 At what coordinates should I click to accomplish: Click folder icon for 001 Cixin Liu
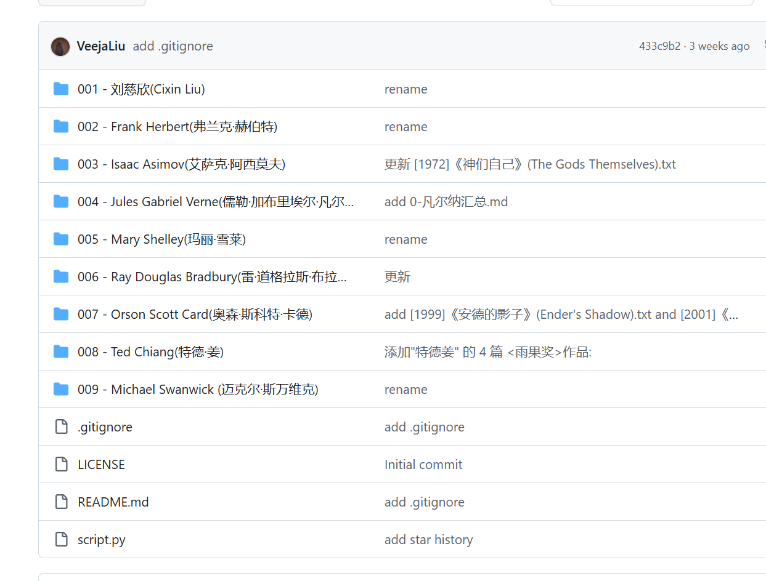(61, 89)
